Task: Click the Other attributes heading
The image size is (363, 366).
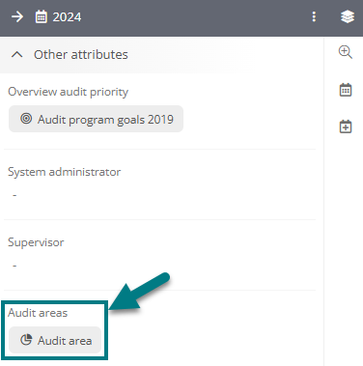Action: 81,55
